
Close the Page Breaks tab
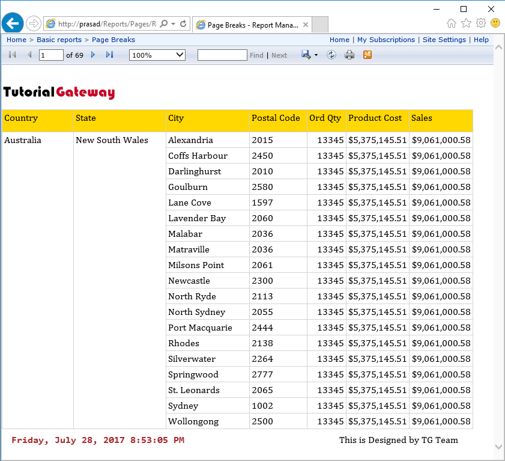[306, 25]
